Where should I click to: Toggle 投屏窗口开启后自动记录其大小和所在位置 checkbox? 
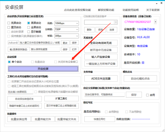[x=9, y=81]
